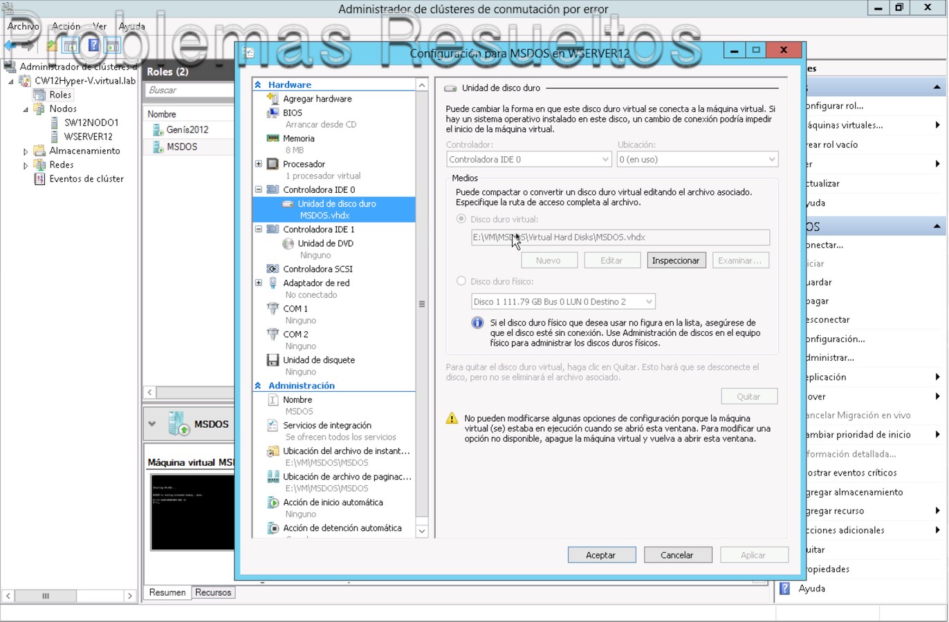Expand the Almacenamiento tree node
The image size is (949, 622).
(26, 151)
